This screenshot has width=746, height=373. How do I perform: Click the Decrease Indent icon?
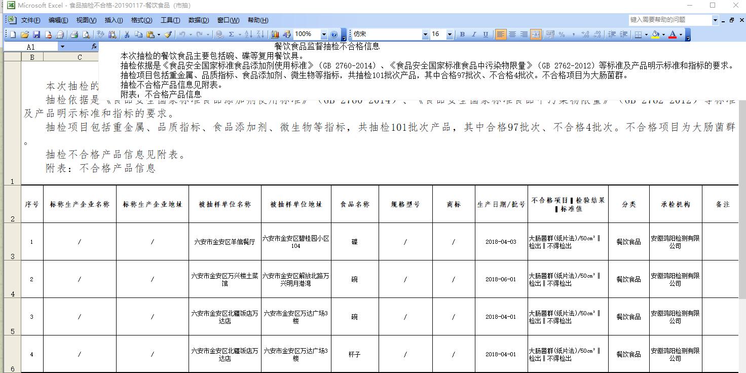[612, 34]
